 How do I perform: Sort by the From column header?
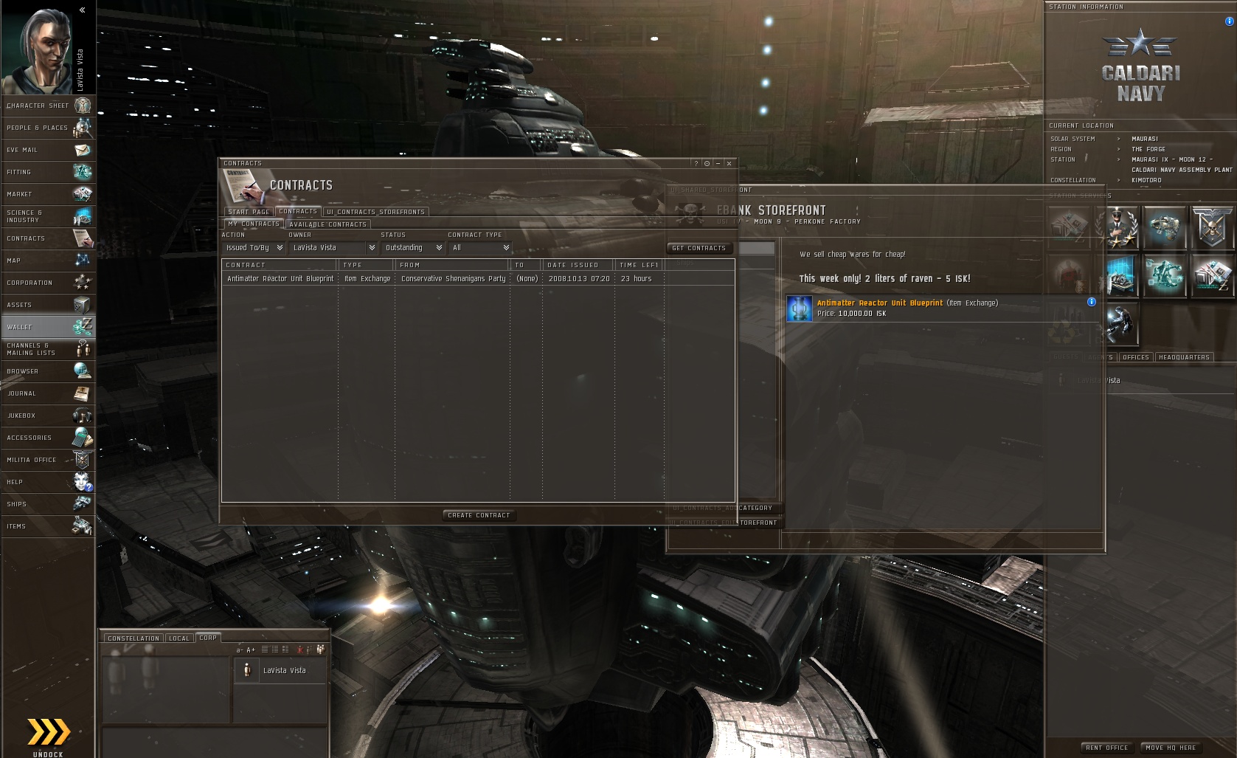[x=452, y=265]
